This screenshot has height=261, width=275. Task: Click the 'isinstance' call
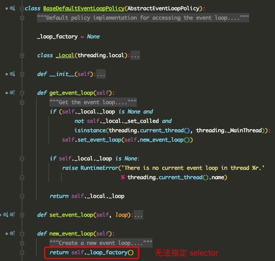pos(90,130)
